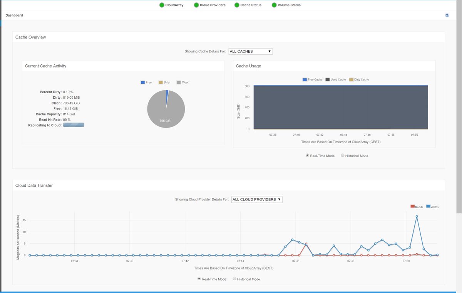Click the Showing Cache Details For label
462x293 pixels.
coord(205,51)
